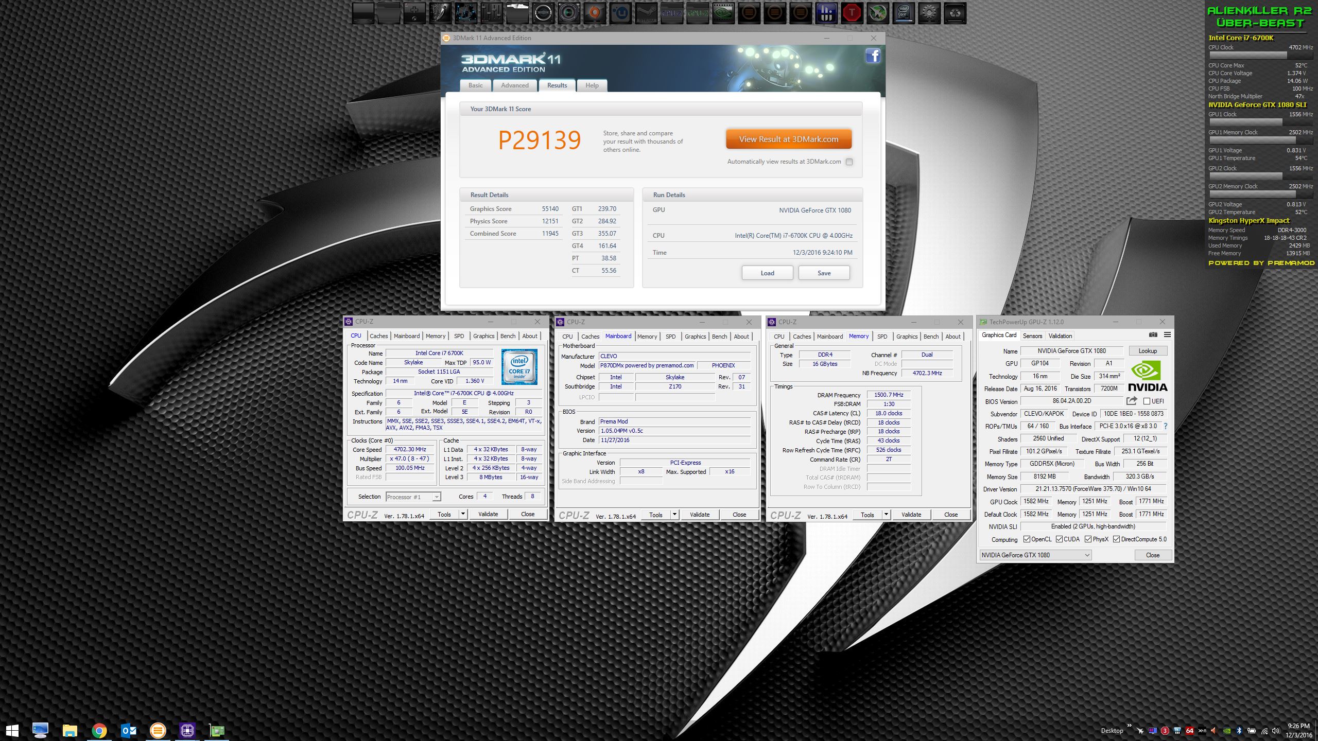Image resolution: width=1318 pixels, height=741 pixels.
Task: Click the Facebook icon in 3DMark 11
Action: point(873,56)
